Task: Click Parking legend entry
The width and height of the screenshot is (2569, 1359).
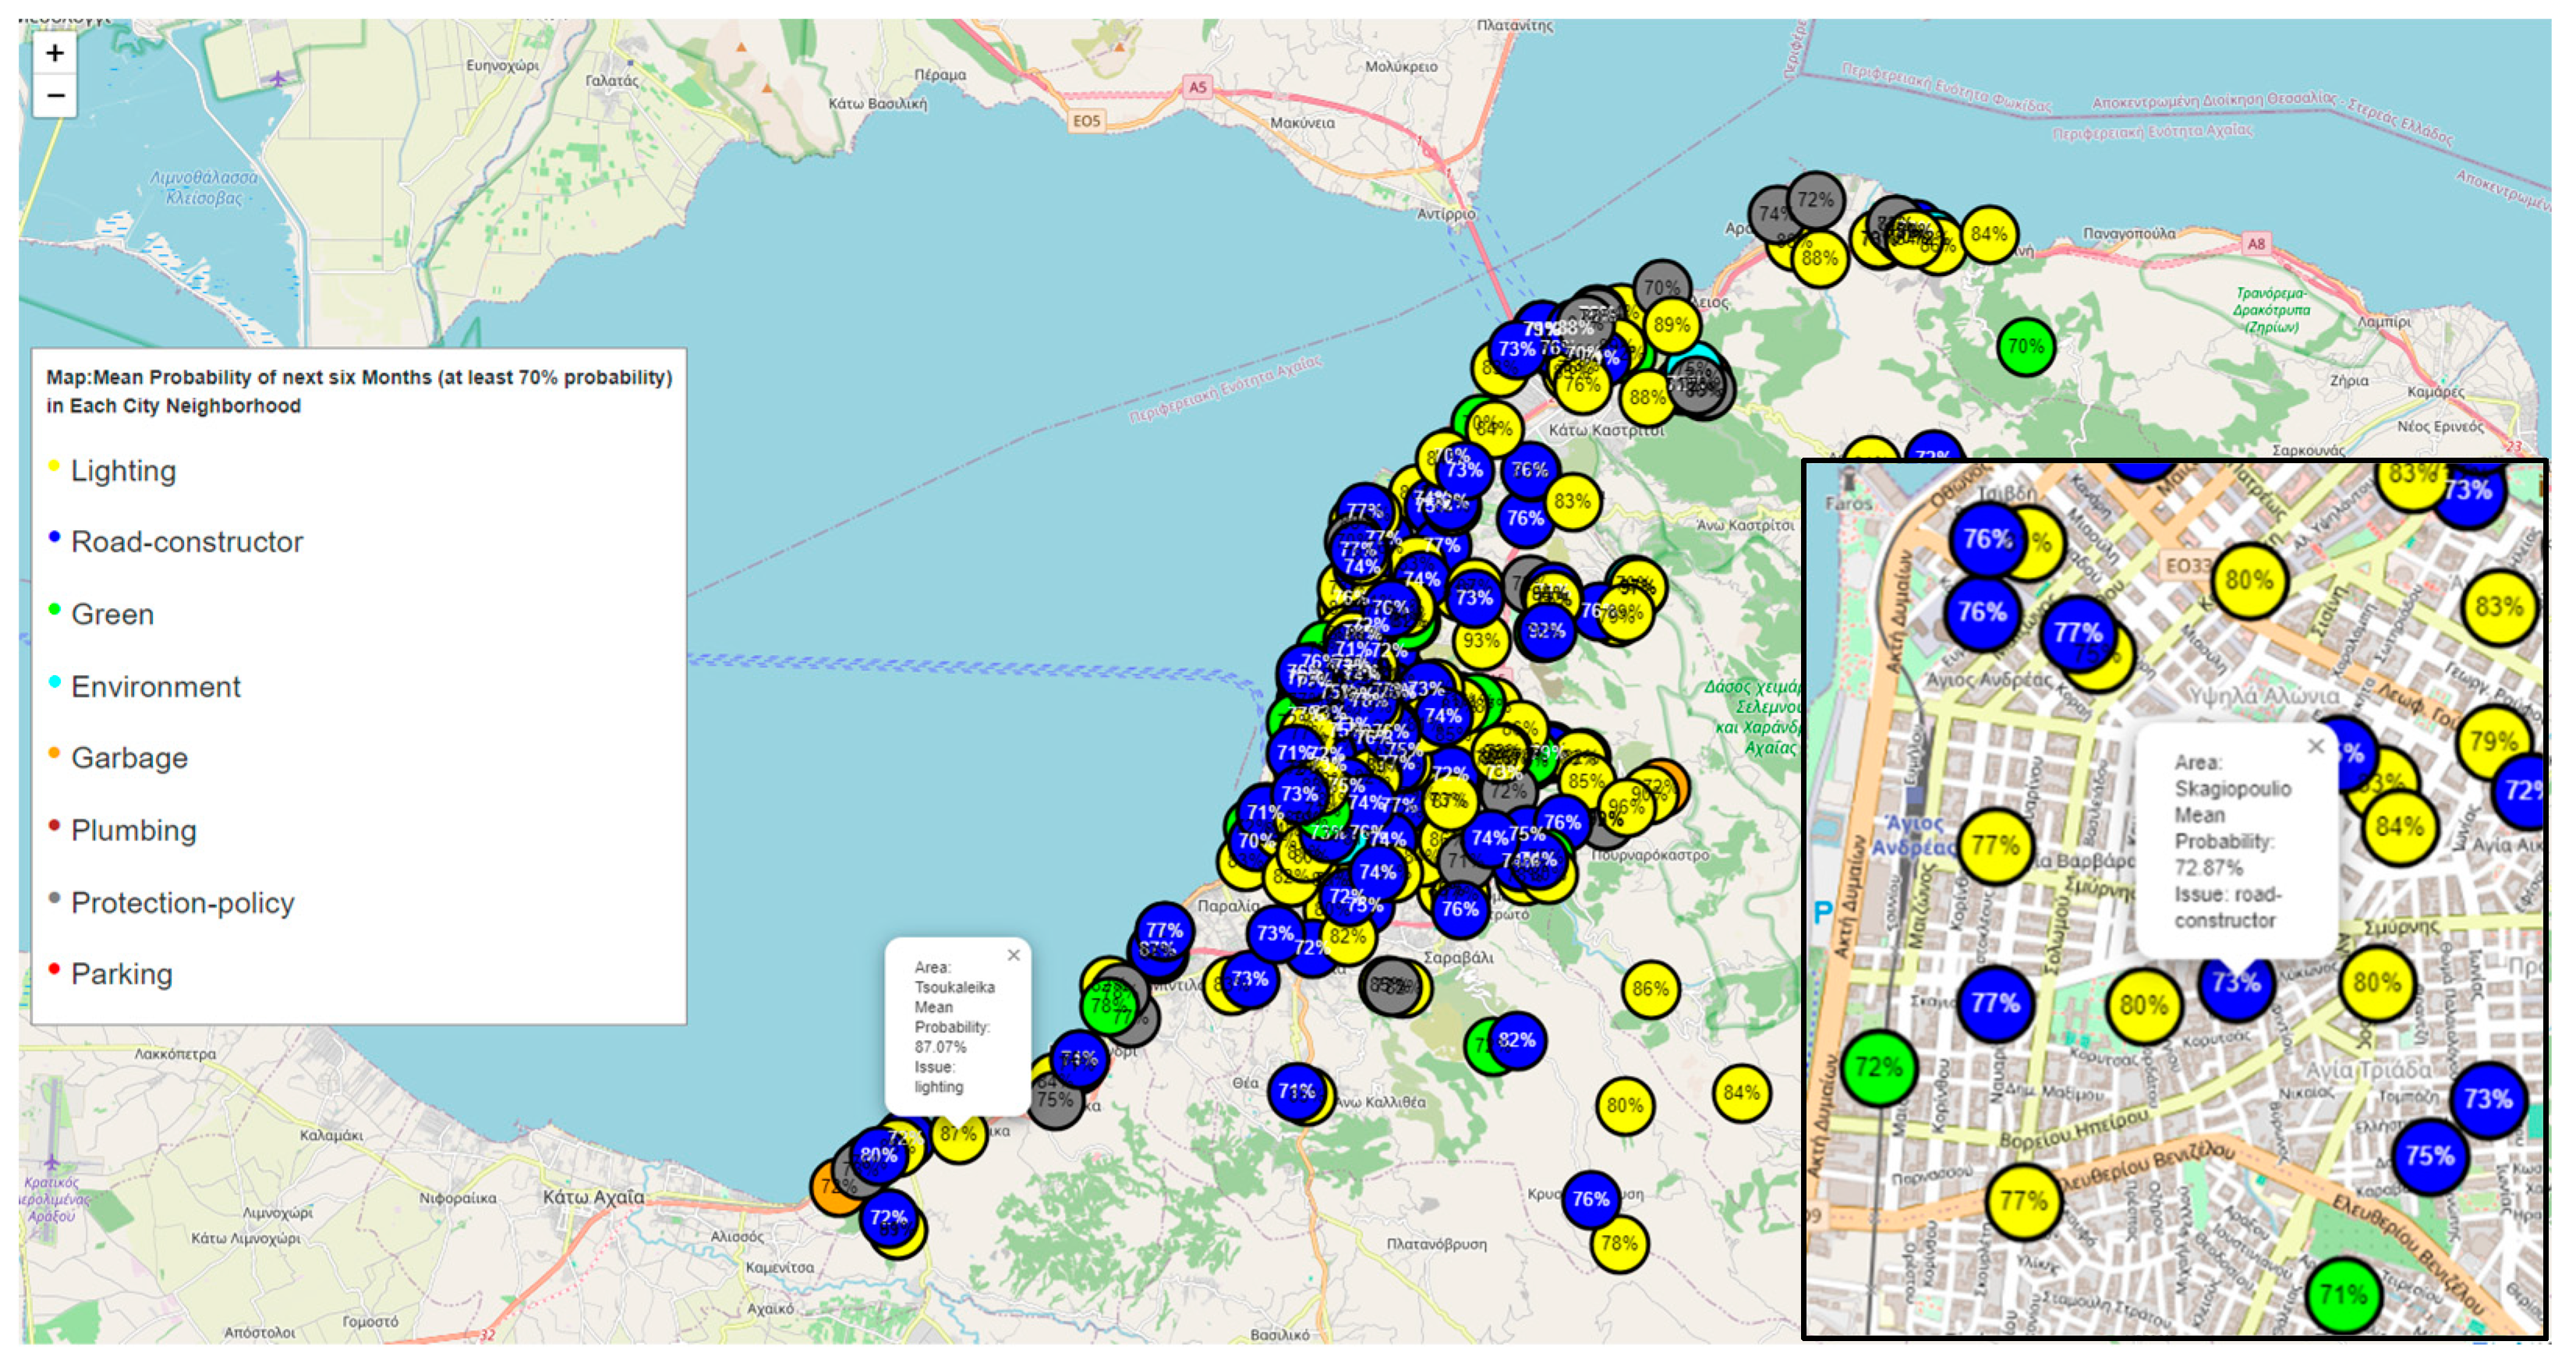Action: pyautogui.click(x=122, y=974)
